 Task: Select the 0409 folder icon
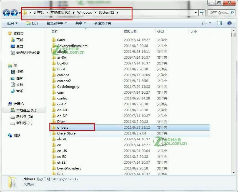pos(54,40)
